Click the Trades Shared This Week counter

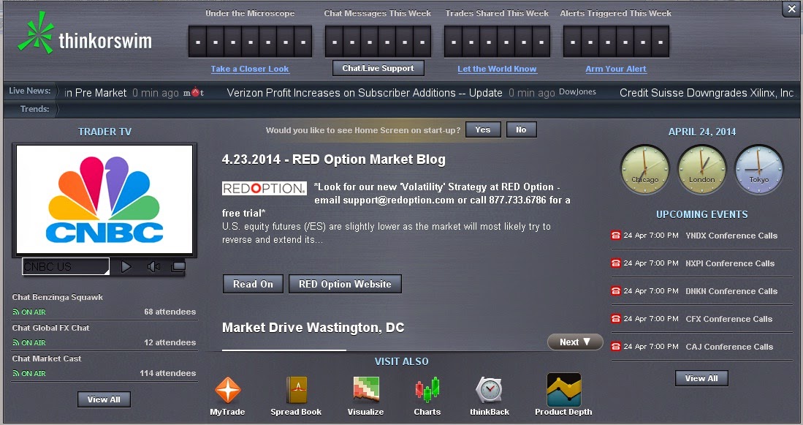(x=497, y=41)
